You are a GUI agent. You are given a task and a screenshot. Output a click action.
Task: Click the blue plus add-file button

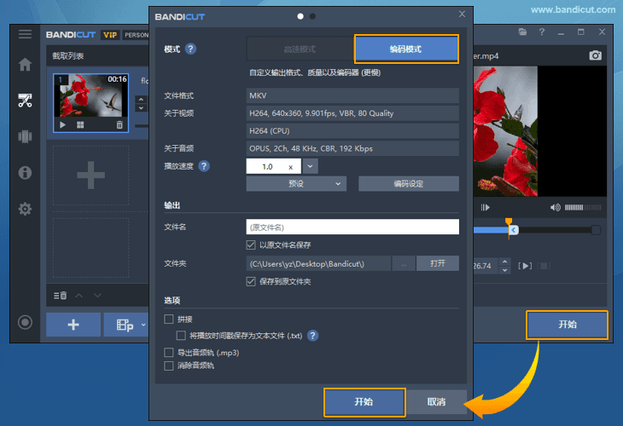point(73,325)
